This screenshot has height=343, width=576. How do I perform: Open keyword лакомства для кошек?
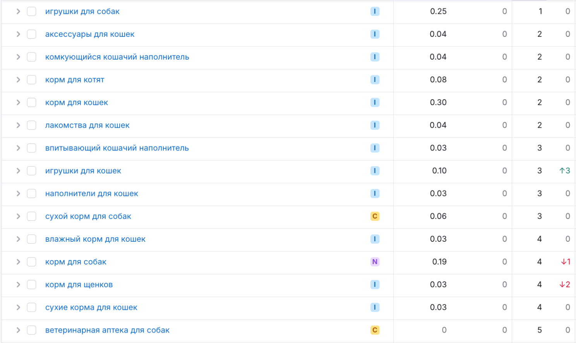[87, 125]
